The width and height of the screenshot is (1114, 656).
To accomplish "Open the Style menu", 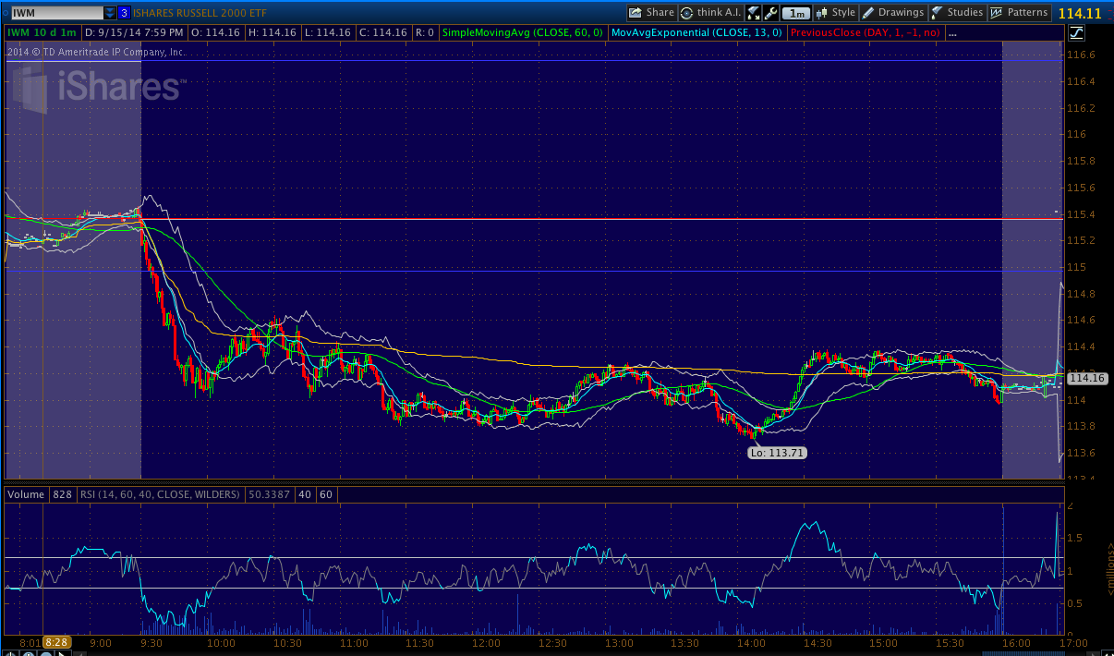I will tap(835, 13).
